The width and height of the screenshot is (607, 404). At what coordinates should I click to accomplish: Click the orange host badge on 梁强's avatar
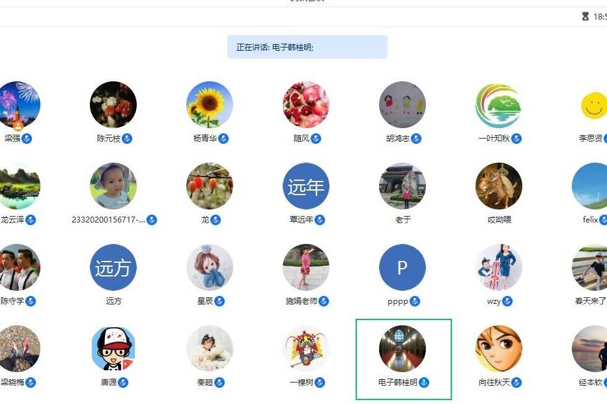pyautogui.click(x=18, y=126)
